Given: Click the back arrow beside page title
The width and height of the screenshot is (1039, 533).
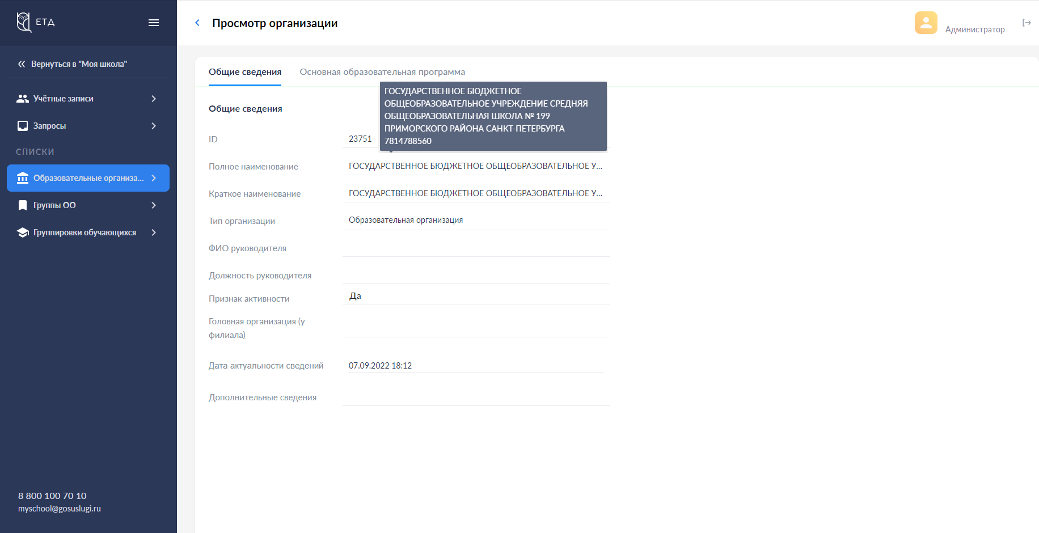Looking at the screenshot, I should [x=197, y=23].
